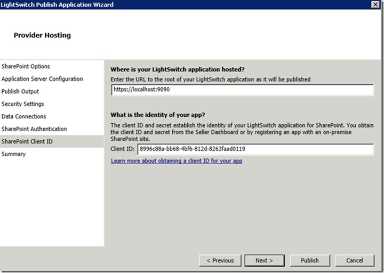Click the application URL input field

pos(242,90)
